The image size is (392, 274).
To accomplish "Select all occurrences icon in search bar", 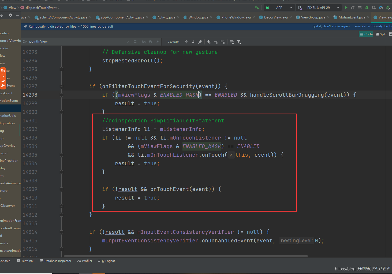I will [x=223, y=42].
